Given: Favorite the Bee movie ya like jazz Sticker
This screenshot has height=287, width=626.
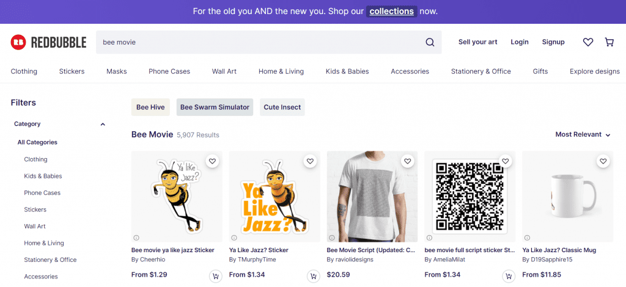Looking at the screenshot, I should click(212, 161).
